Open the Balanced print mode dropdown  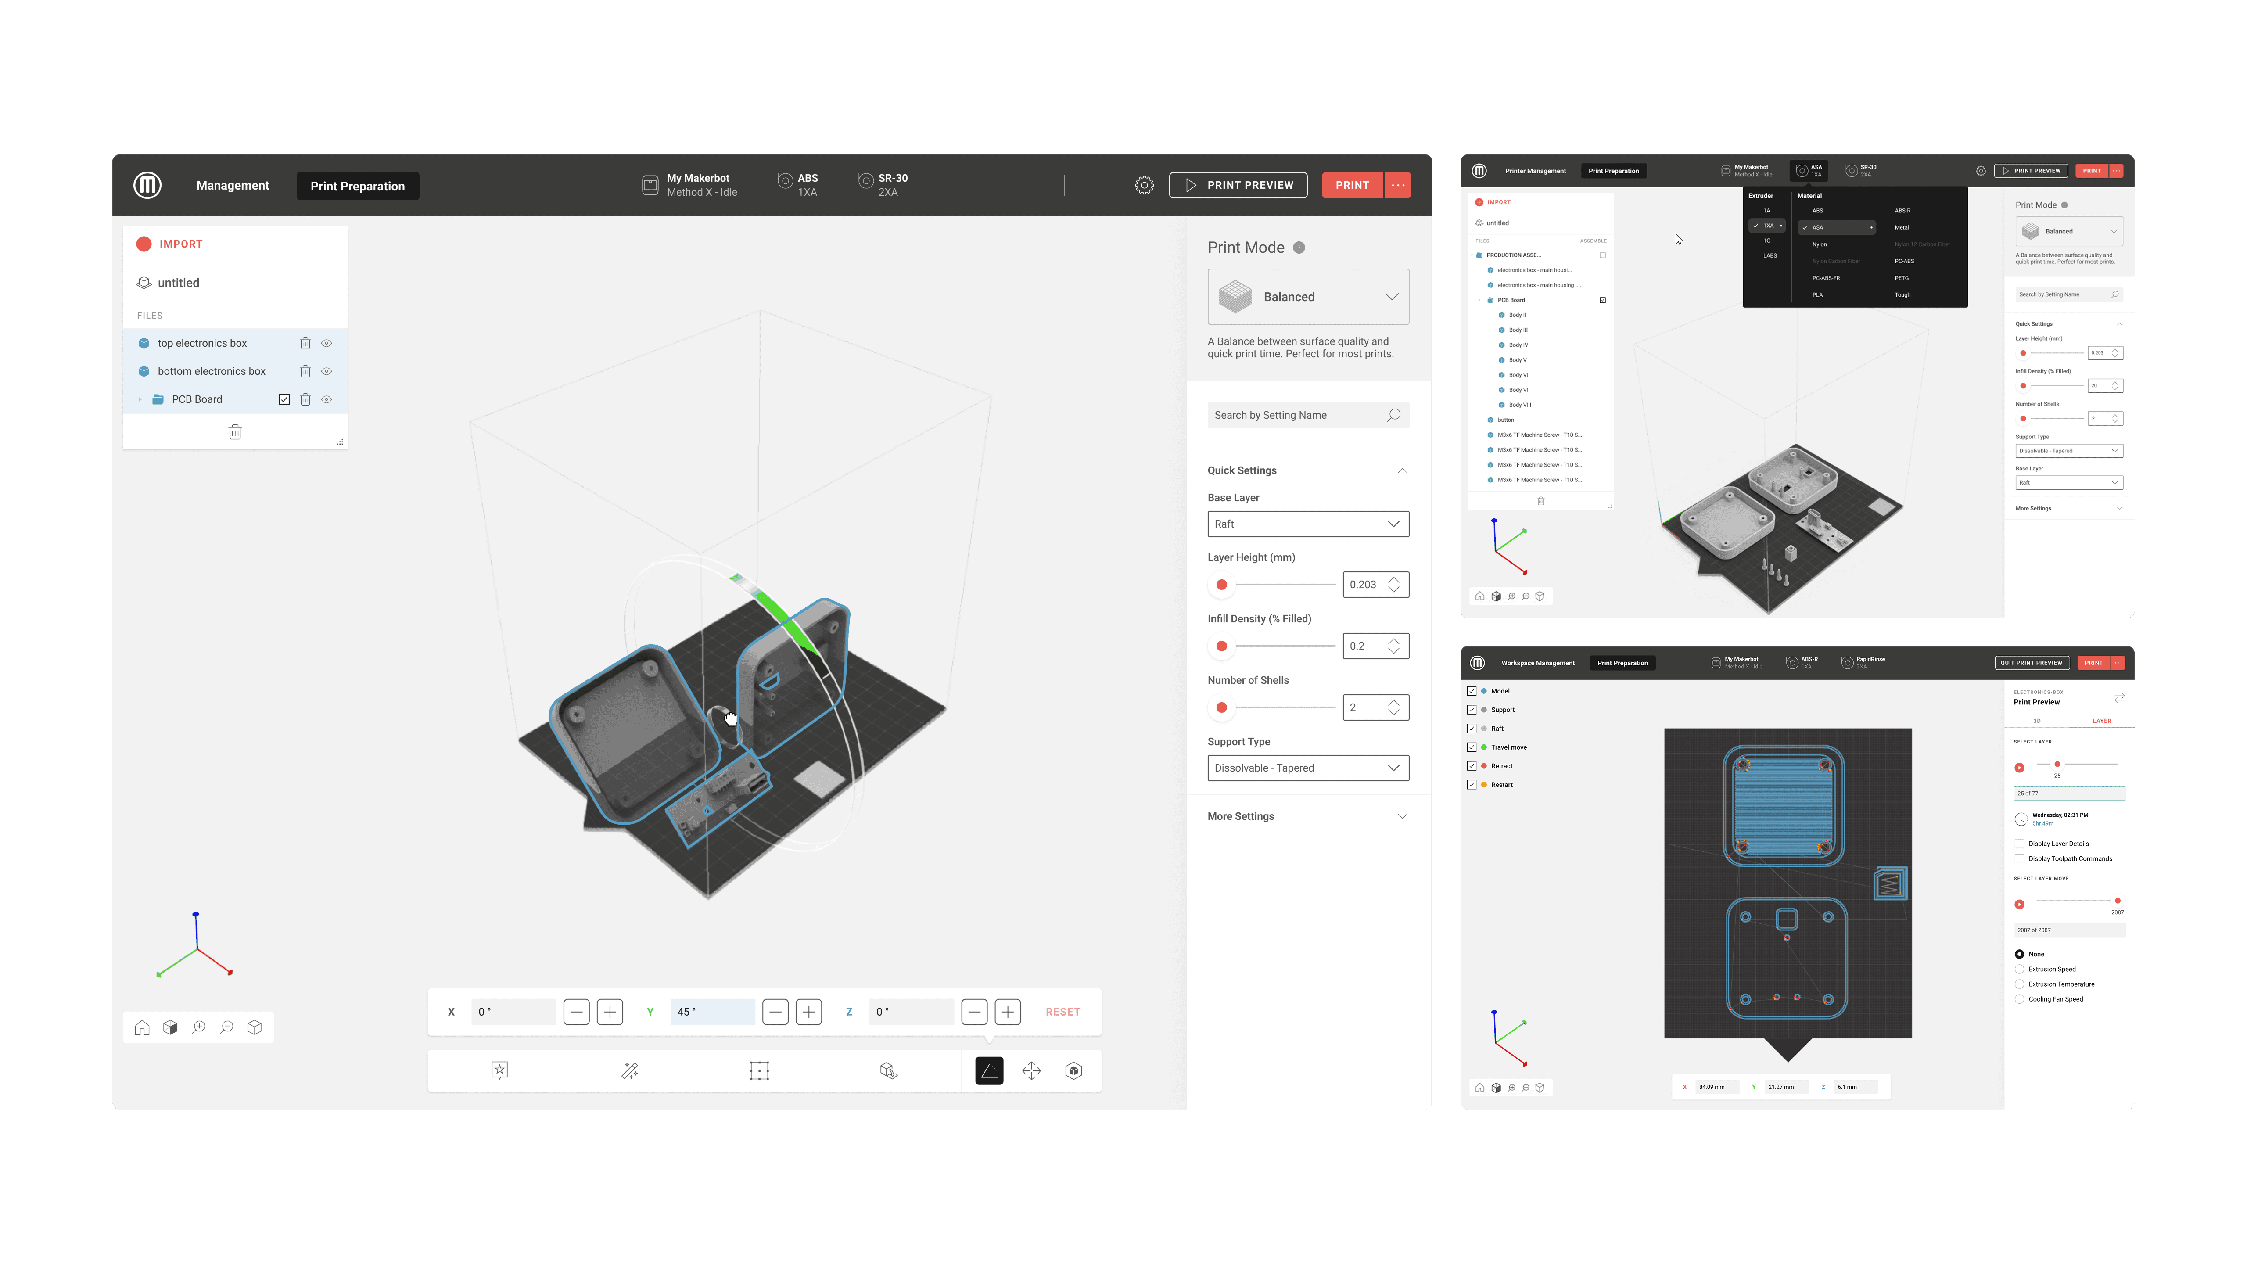tap(1307, 297)
